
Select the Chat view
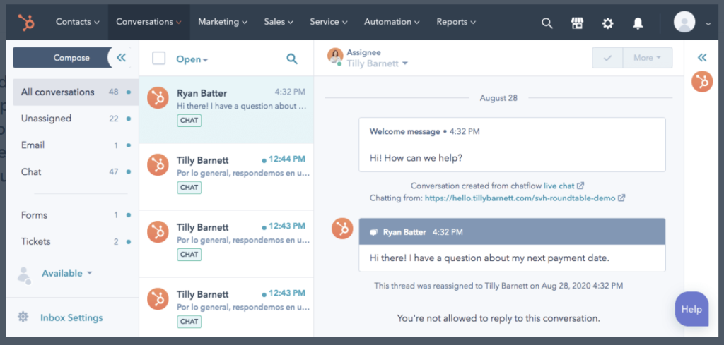[x=76, y=172]
